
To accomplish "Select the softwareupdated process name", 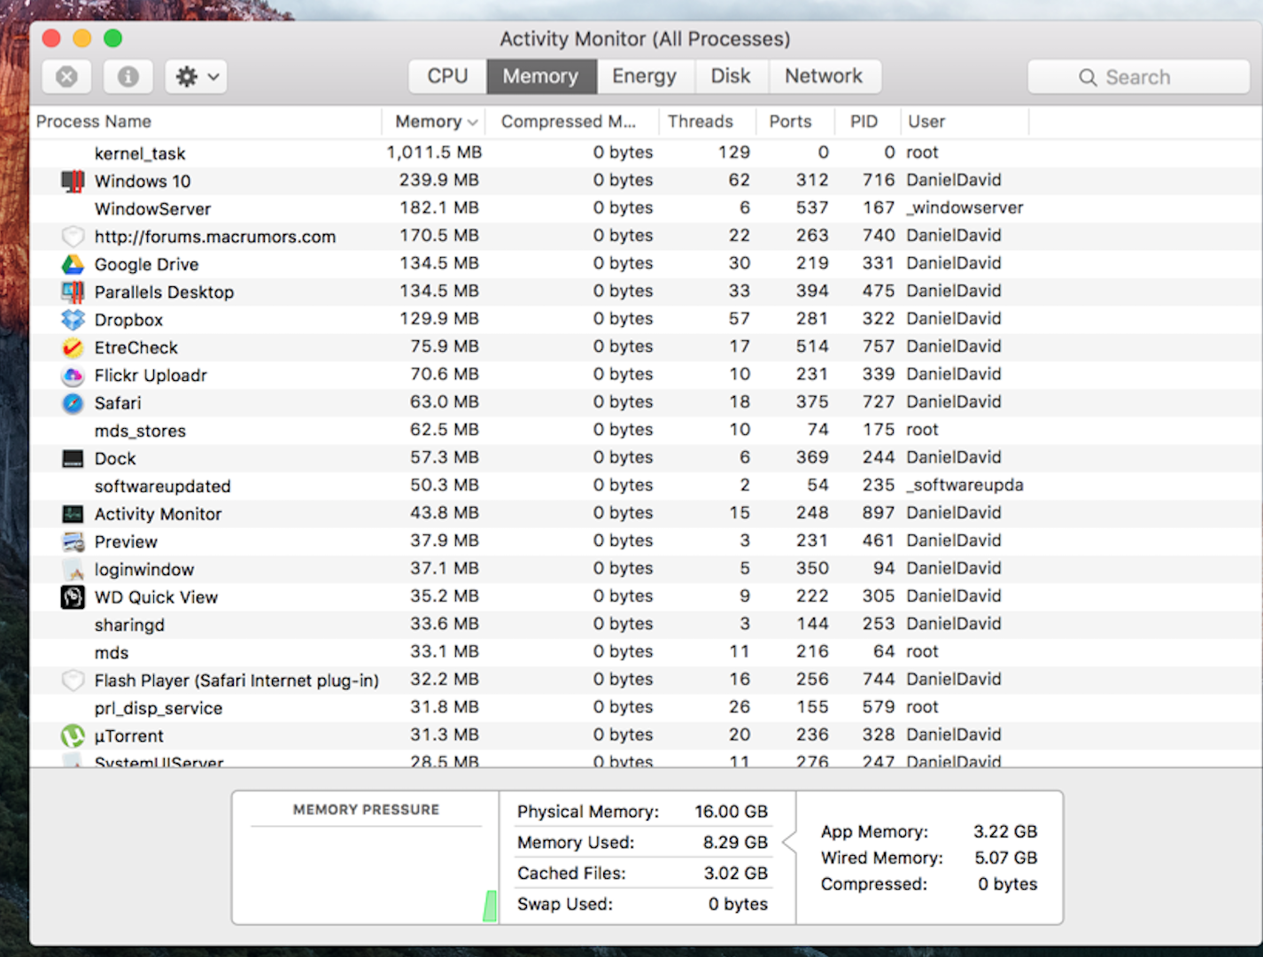I will [162, 486].
